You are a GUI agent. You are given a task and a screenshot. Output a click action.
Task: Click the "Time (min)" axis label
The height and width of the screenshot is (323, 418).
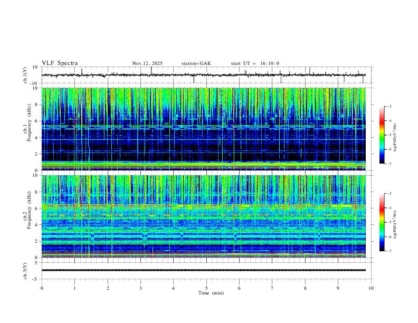point(211,293)
